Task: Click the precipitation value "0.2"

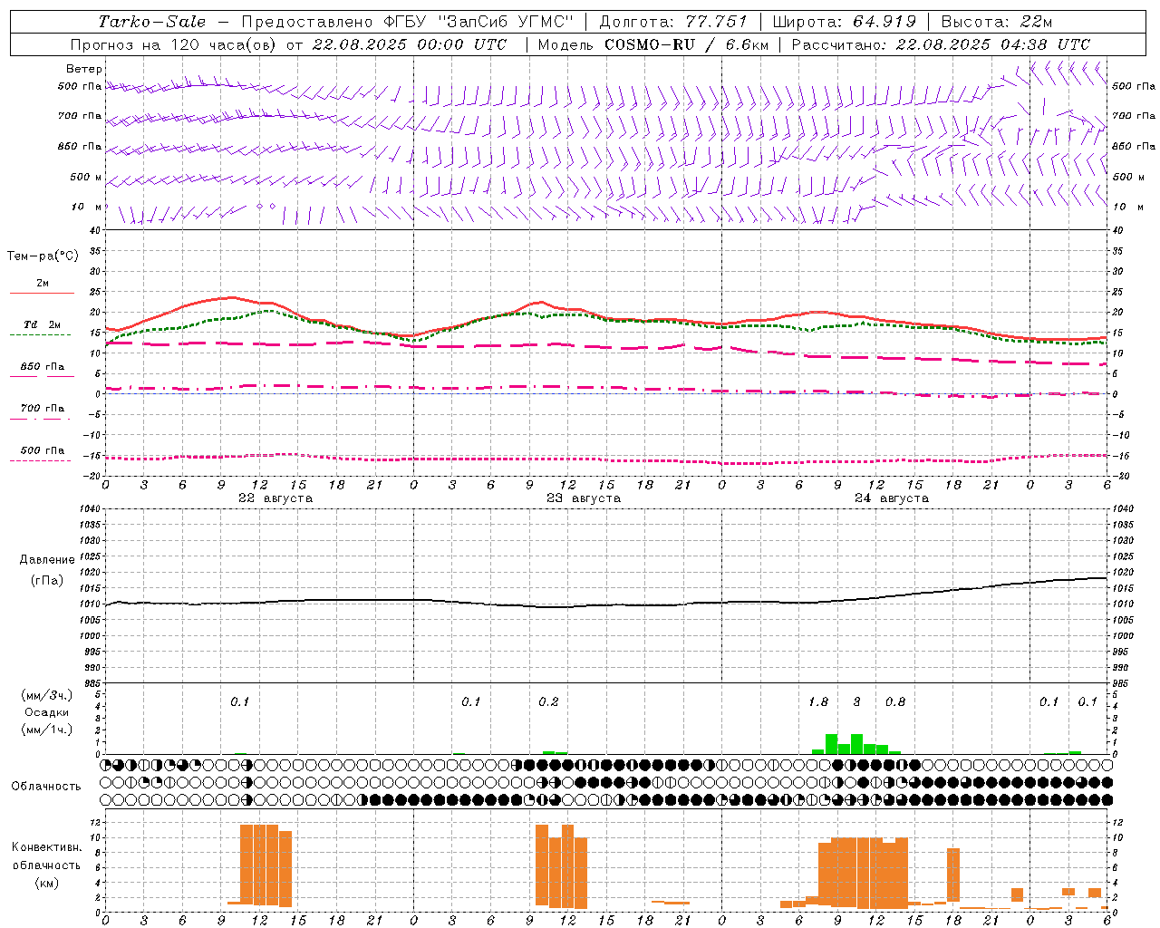Action: [548, 701]
